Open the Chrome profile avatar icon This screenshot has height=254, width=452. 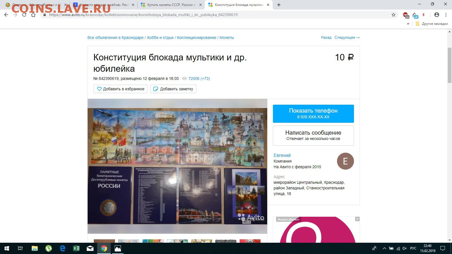pos(437,15)
